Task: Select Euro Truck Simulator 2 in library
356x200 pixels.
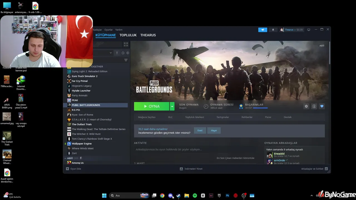Action: point(84,76)
